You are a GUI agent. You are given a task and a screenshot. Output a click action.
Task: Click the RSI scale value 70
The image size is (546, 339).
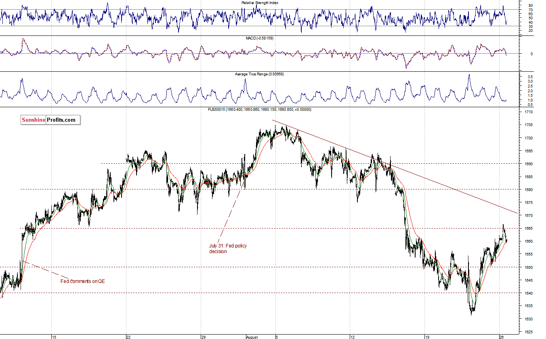pyautogui.click(x=531, y=10)
